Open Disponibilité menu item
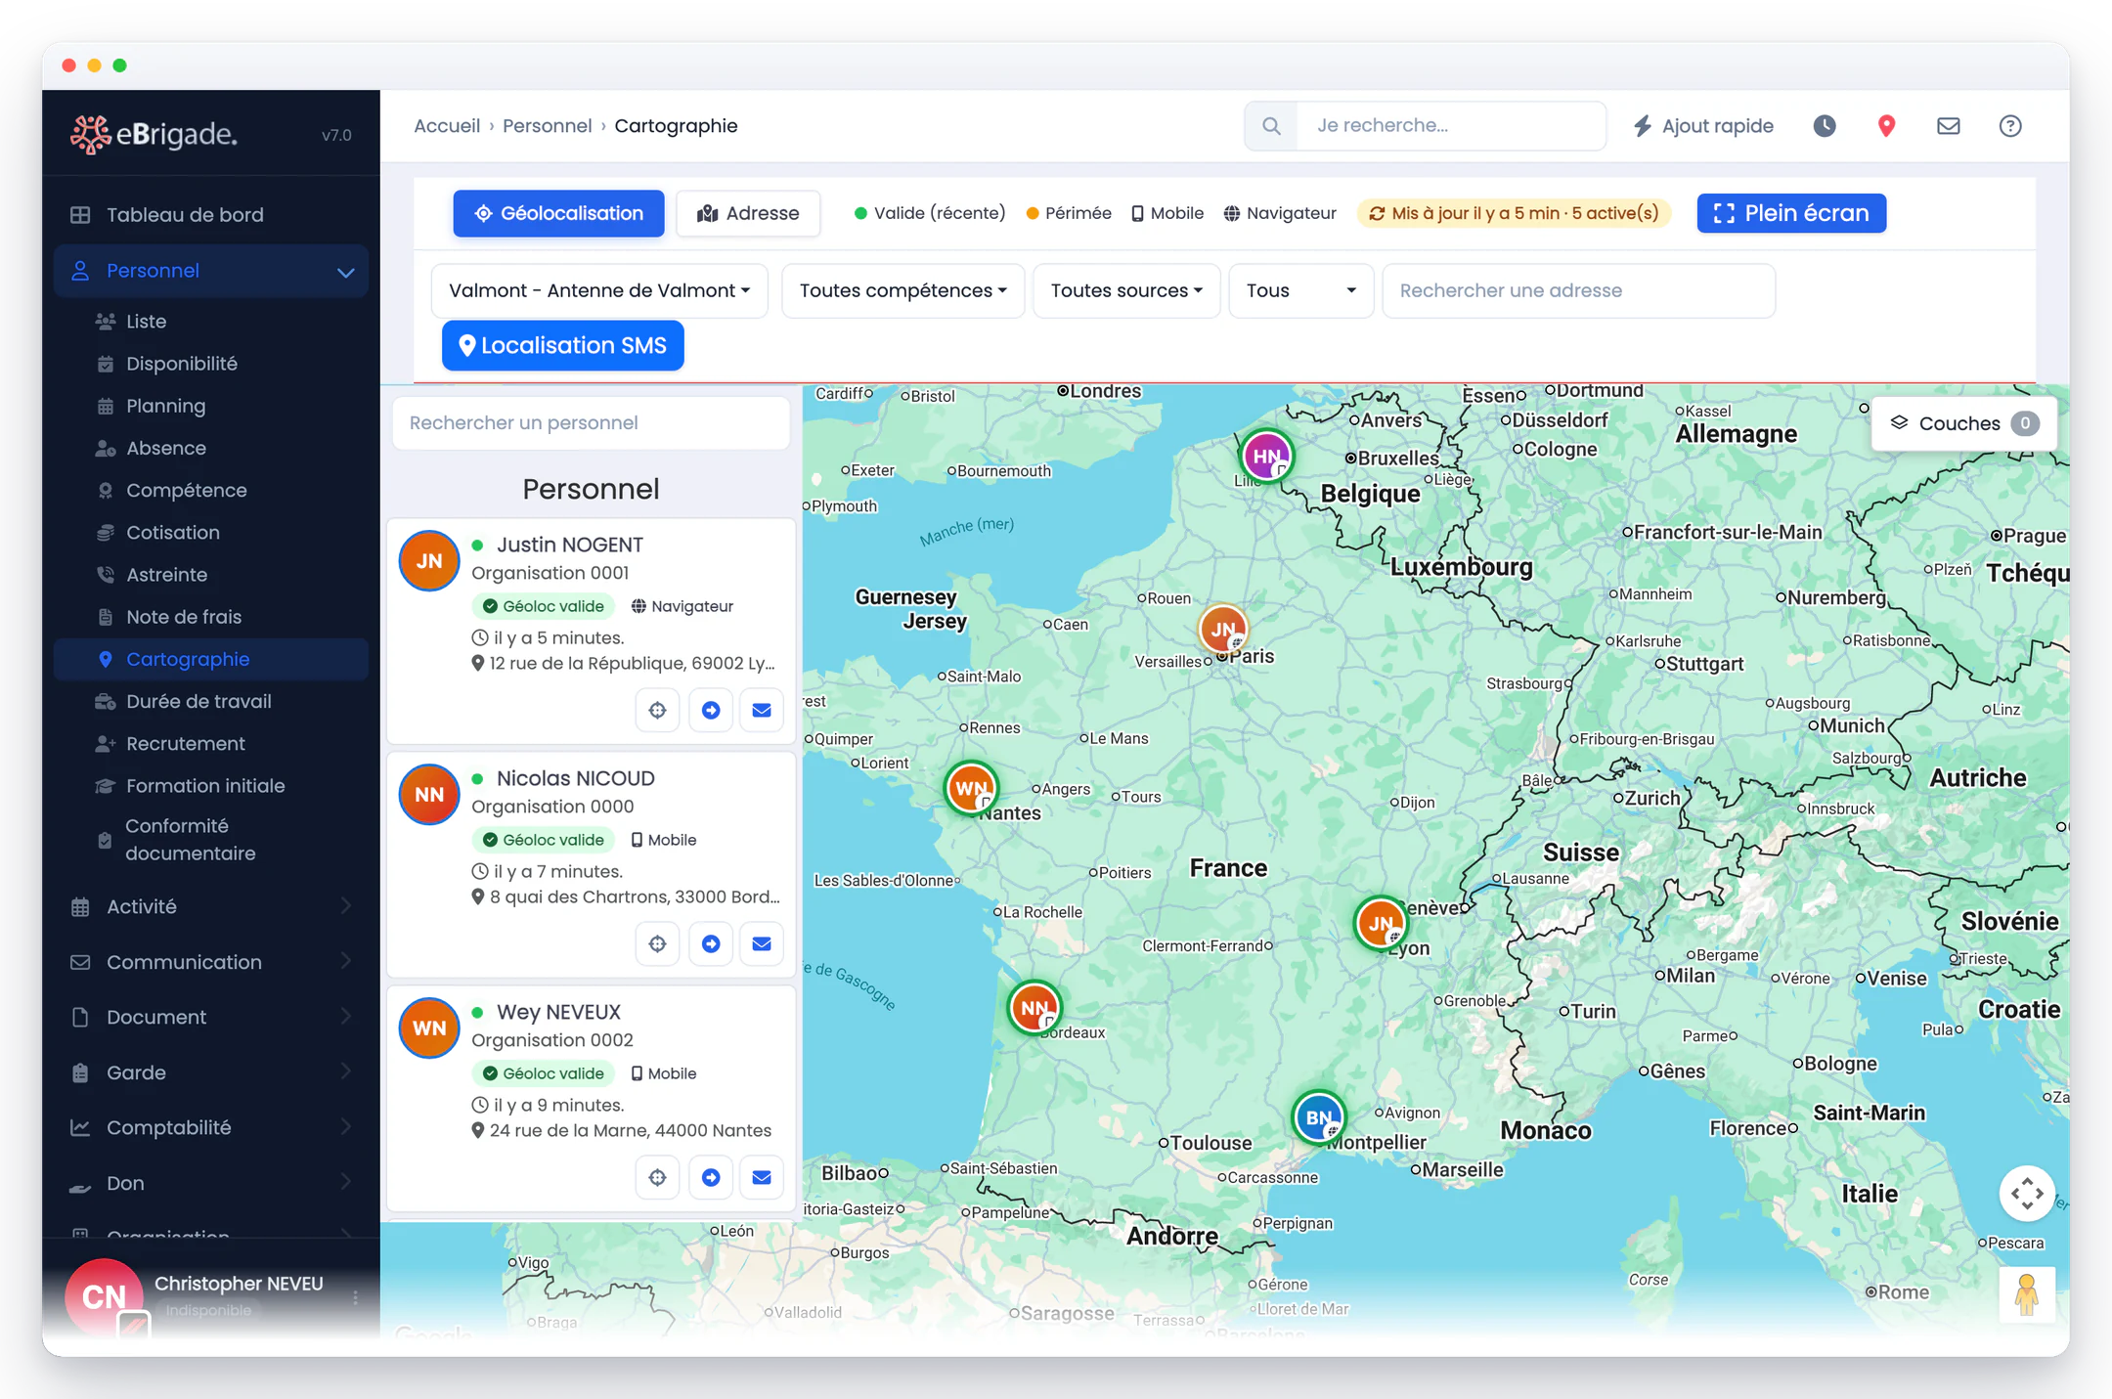Image resolution: width=2112 pixels, height=1399 pixels. point(211,364)
